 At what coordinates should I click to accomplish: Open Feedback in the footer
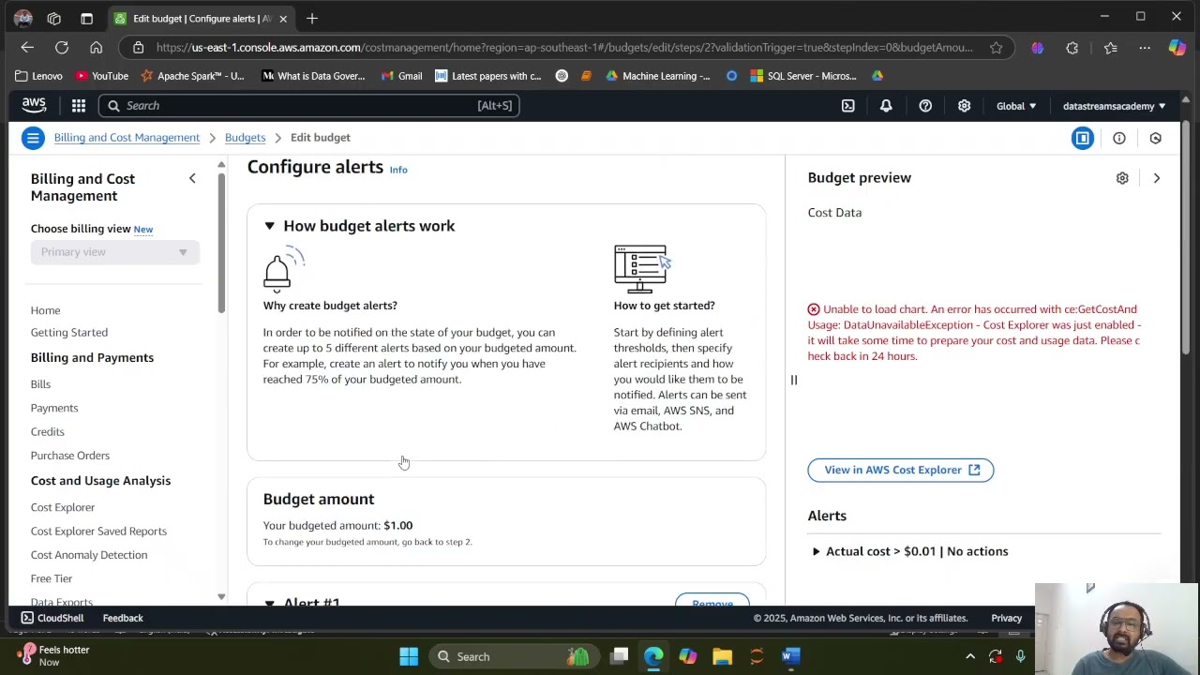coord(123,618)
